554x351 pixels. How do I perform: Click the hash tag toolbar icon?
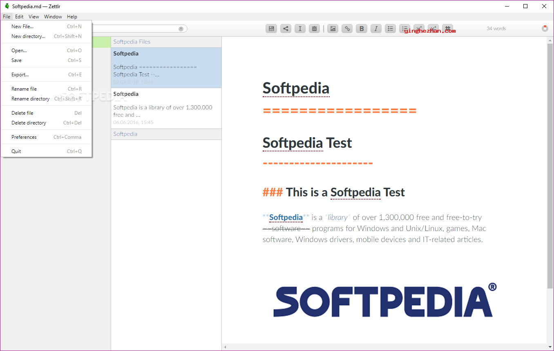448,29
